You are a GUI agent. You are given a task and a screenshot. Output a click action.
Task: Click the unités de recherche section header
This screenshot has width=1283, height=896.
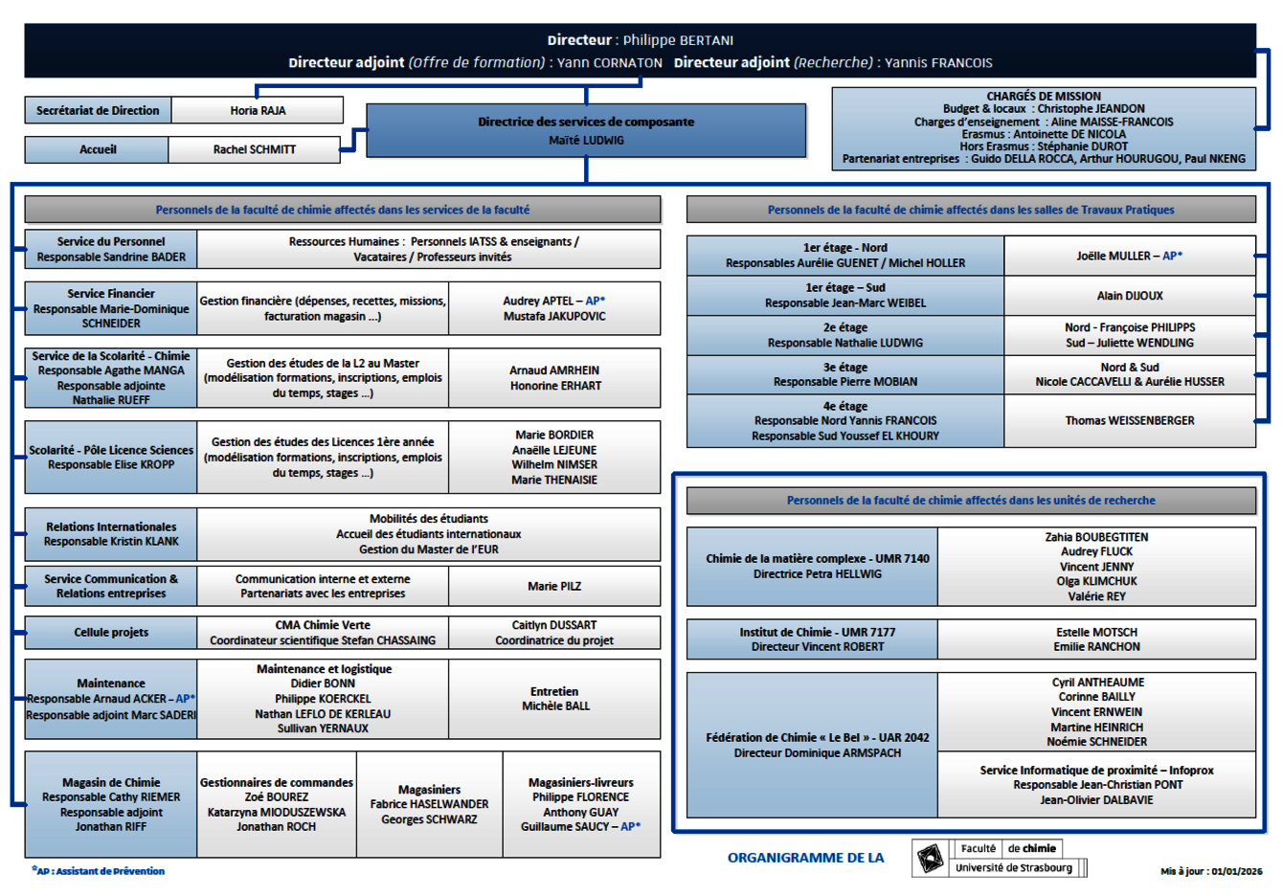[x=971, y=501]
